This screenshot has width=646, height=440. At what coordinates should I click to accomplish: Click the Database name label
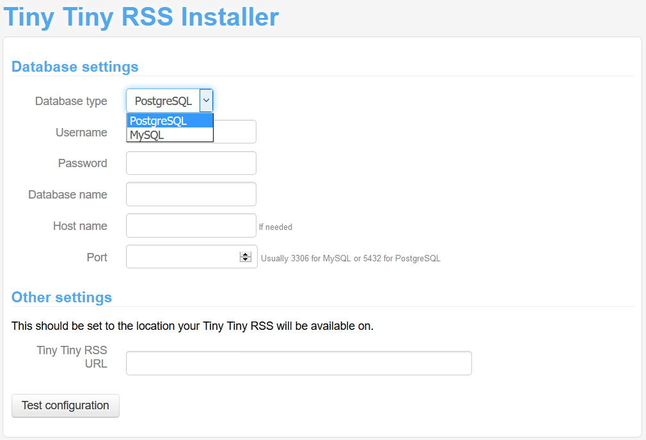[68, 195]
